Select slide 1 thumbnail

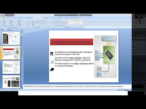[x=11, y=38]
